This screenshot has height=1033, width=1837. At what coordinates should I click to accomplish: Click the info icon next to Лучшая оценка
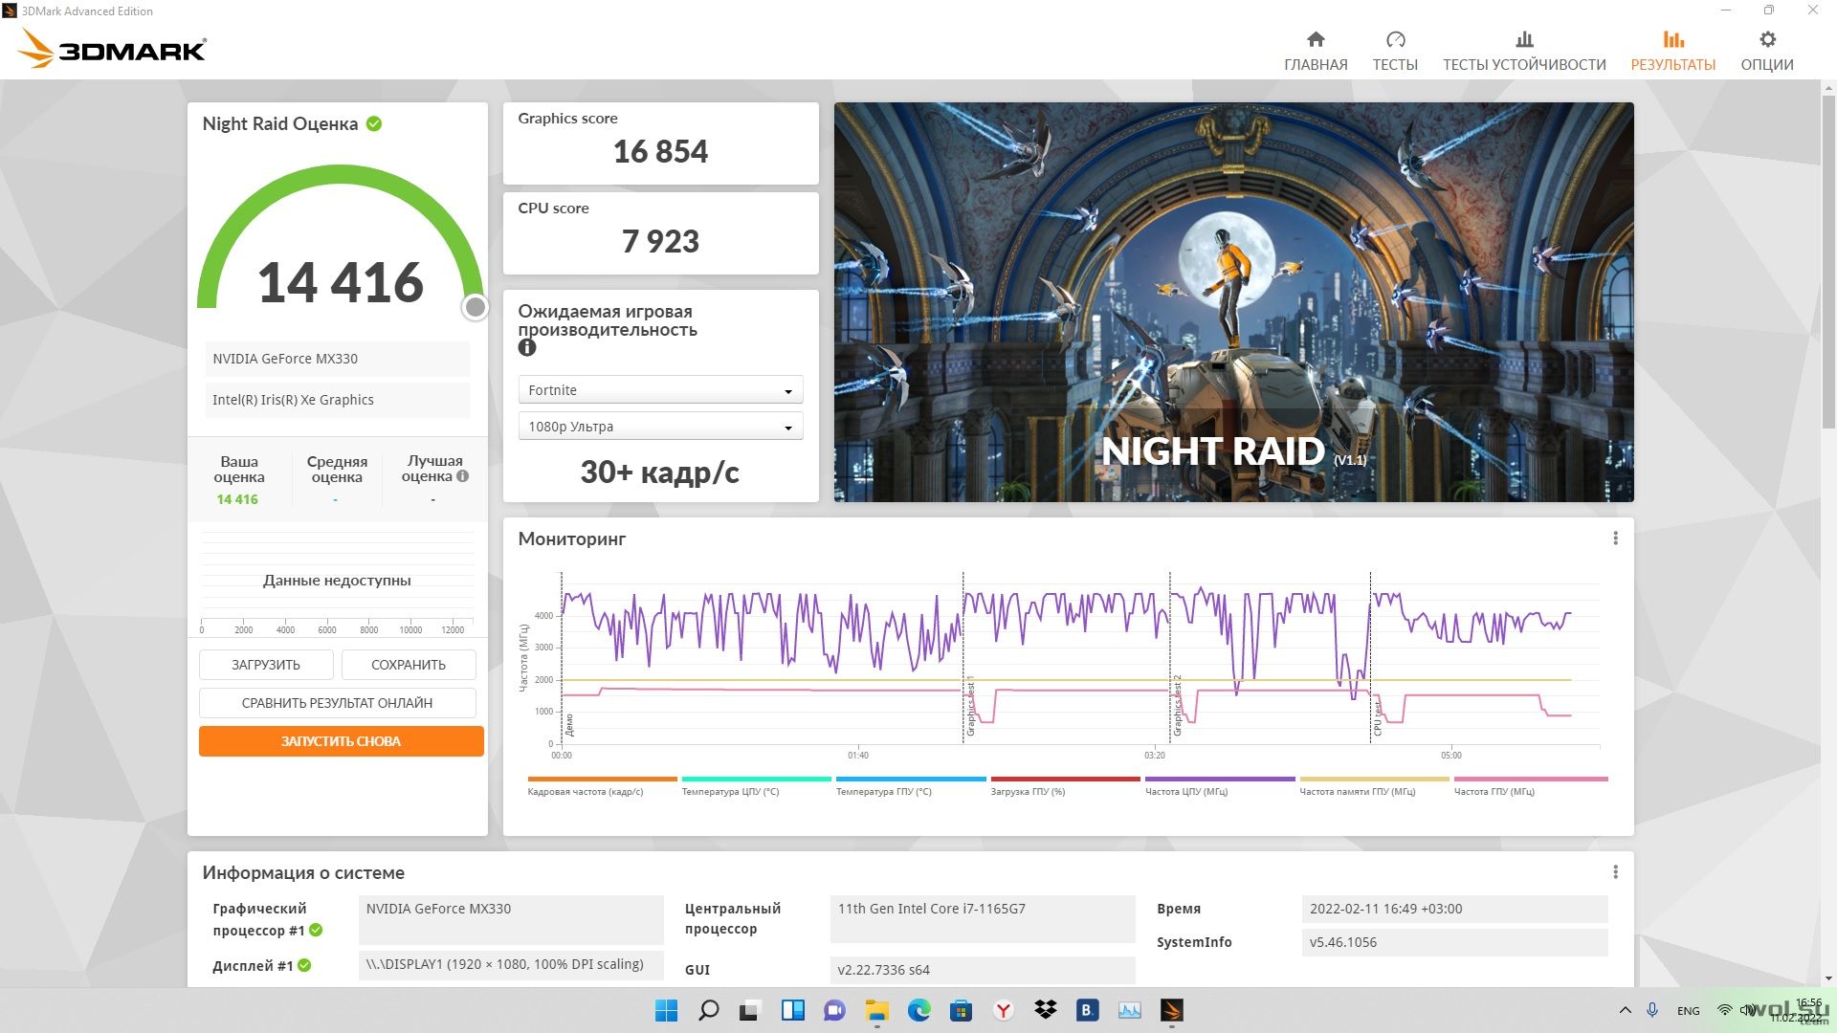click(462, 476)
